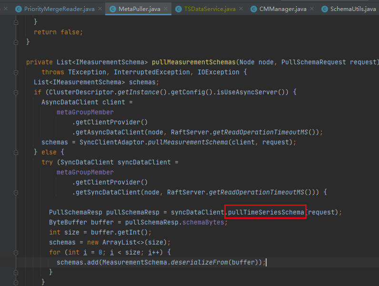Switch to the PriorityMergeReader.java tab
This screenshot has width=379, height=286.
coord(59,9)
